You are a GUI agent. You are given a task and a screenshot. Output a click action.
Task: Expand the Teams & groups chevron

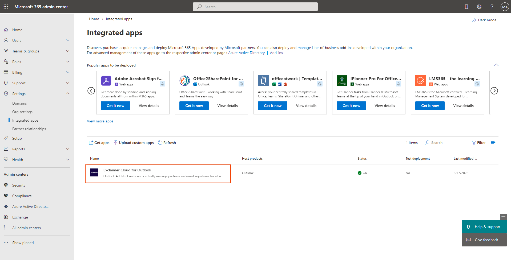tap(68, 51)
